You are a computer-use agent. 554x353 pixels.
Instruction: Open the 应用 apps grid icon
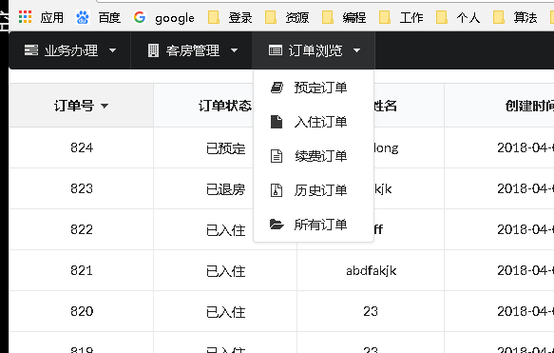pyautogui.click(x=25, y=16)
